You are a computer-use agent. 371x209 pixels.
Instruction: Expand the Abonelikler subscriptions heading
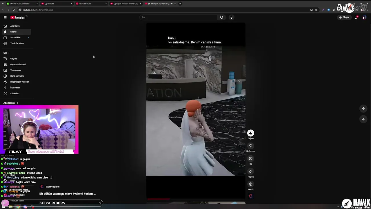(11, 103)
